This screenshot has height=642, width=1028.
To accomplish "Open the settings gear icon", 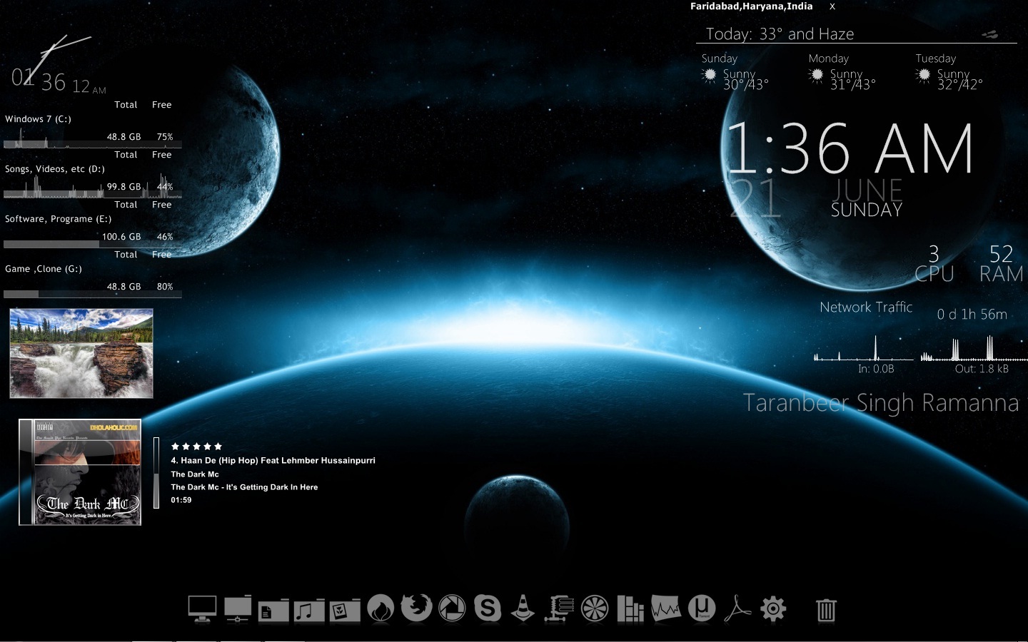I will 773,608.
